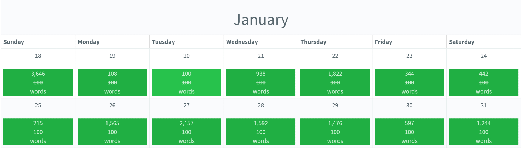Click the date number 27
The height and width of the screenshot is (153, 522).
point(186,105)
